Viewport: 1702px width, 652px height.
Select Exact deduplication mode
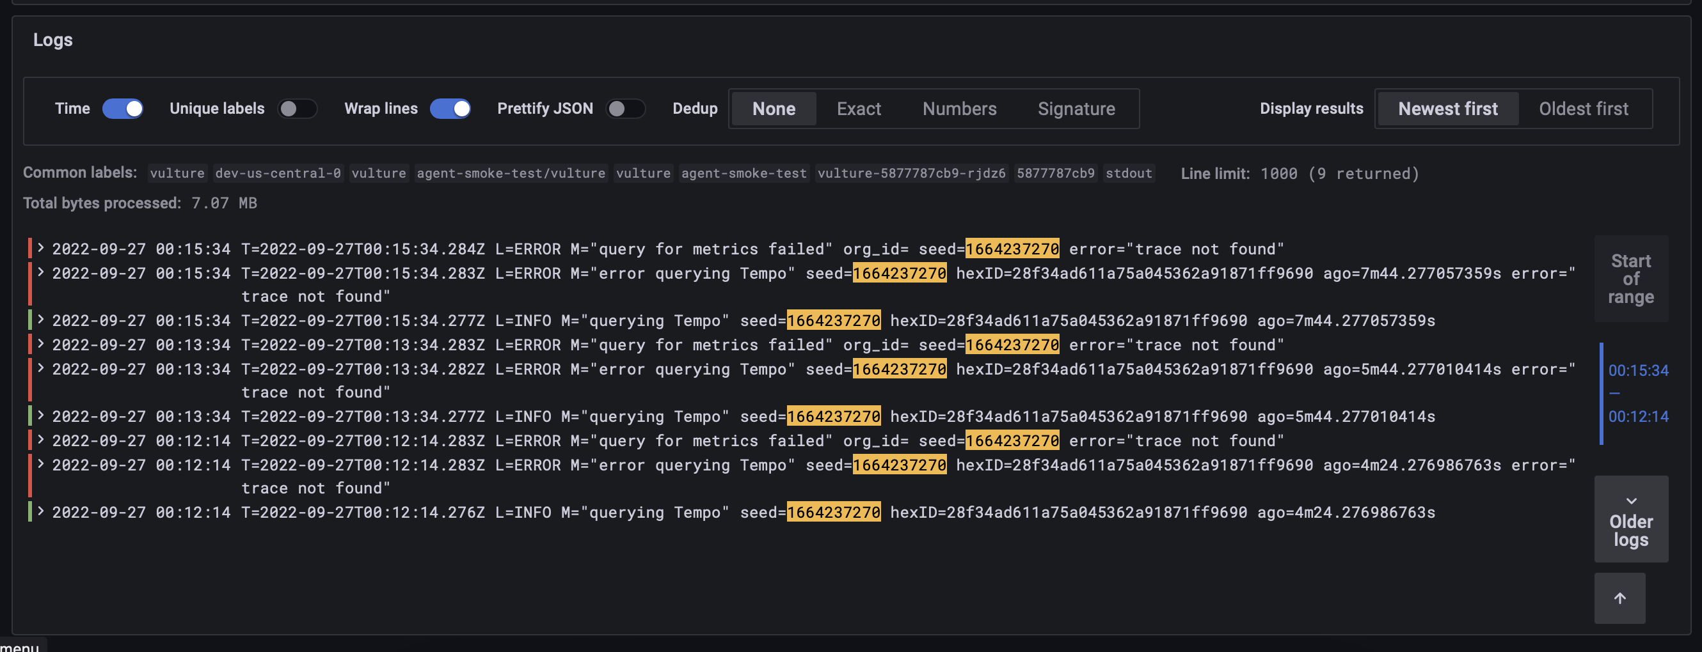pyautogui.click(x=858, y=108)
